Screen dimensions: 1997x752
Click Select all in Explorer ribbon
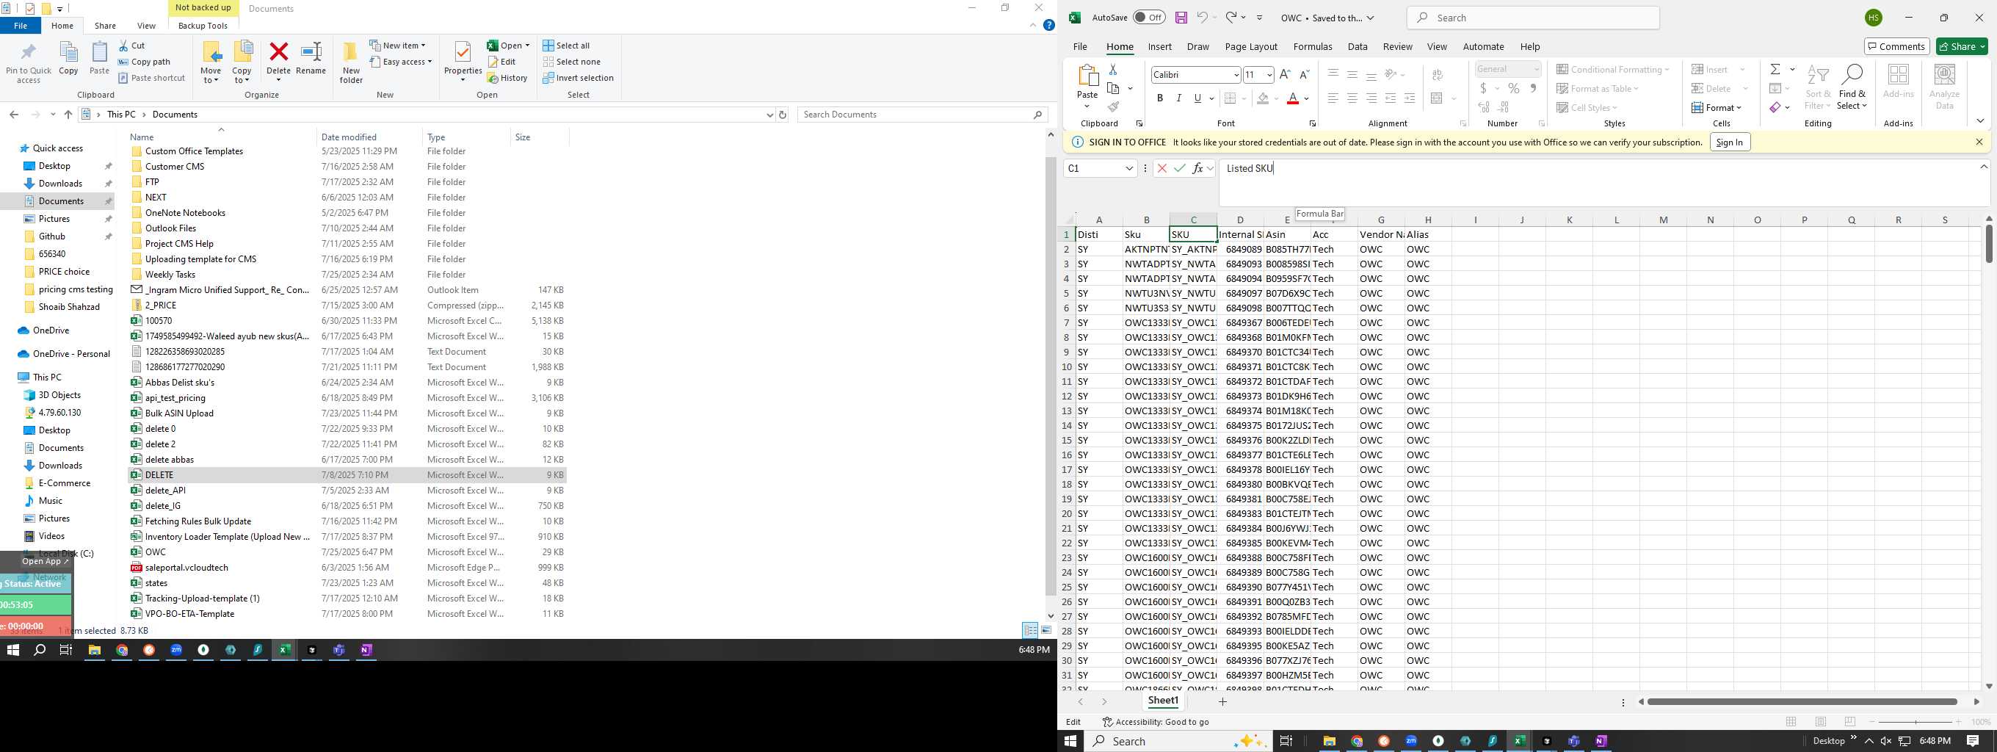[566, 46]
